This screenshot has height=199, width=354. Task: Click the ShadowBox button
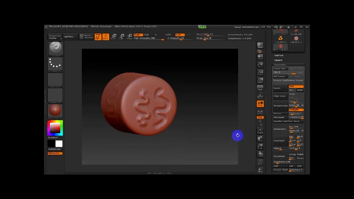[280, 129]
